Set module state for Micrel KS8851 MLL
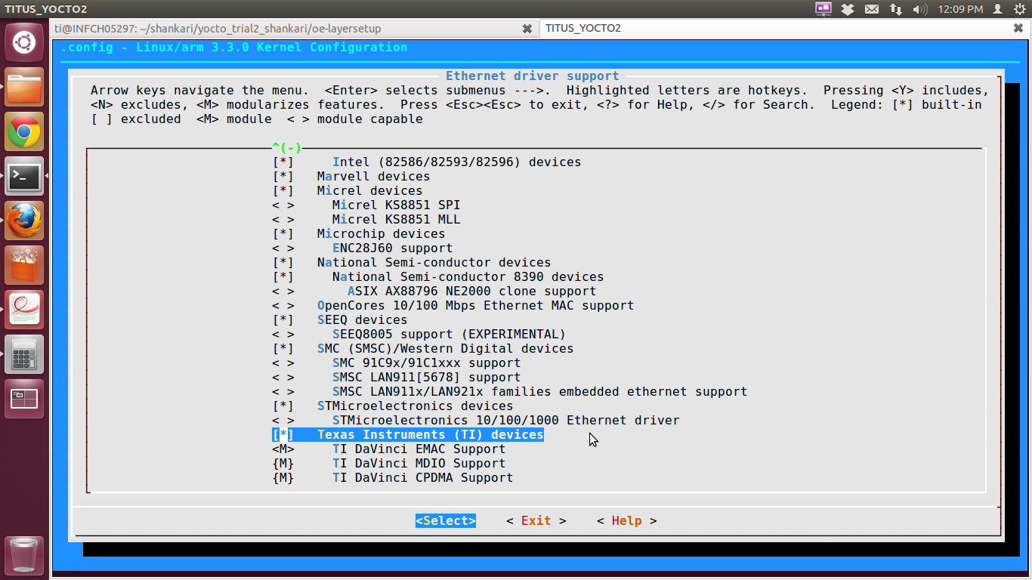 [x=283, y=219]
